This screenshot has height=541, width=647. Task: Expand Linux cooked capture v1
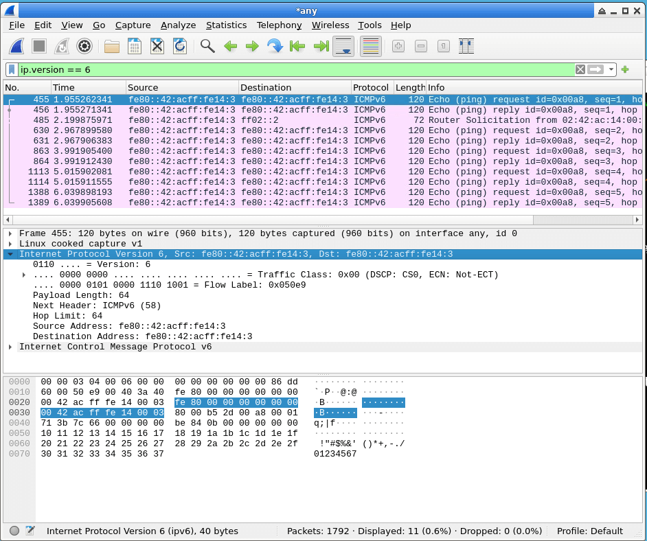click(10, 244)
